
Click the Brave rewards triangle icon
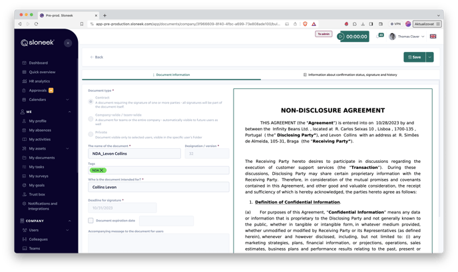tap(314, 24)
